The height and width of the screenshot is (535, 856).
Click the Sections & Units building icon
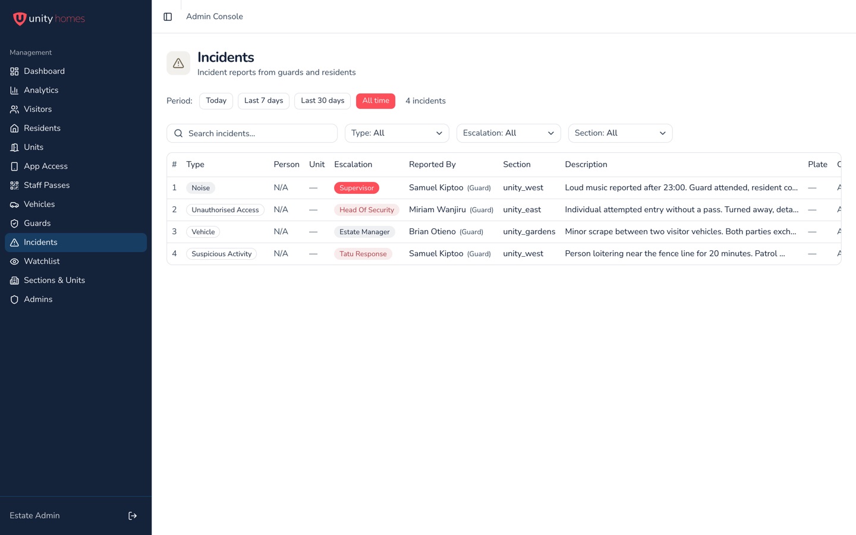[14, 281]
